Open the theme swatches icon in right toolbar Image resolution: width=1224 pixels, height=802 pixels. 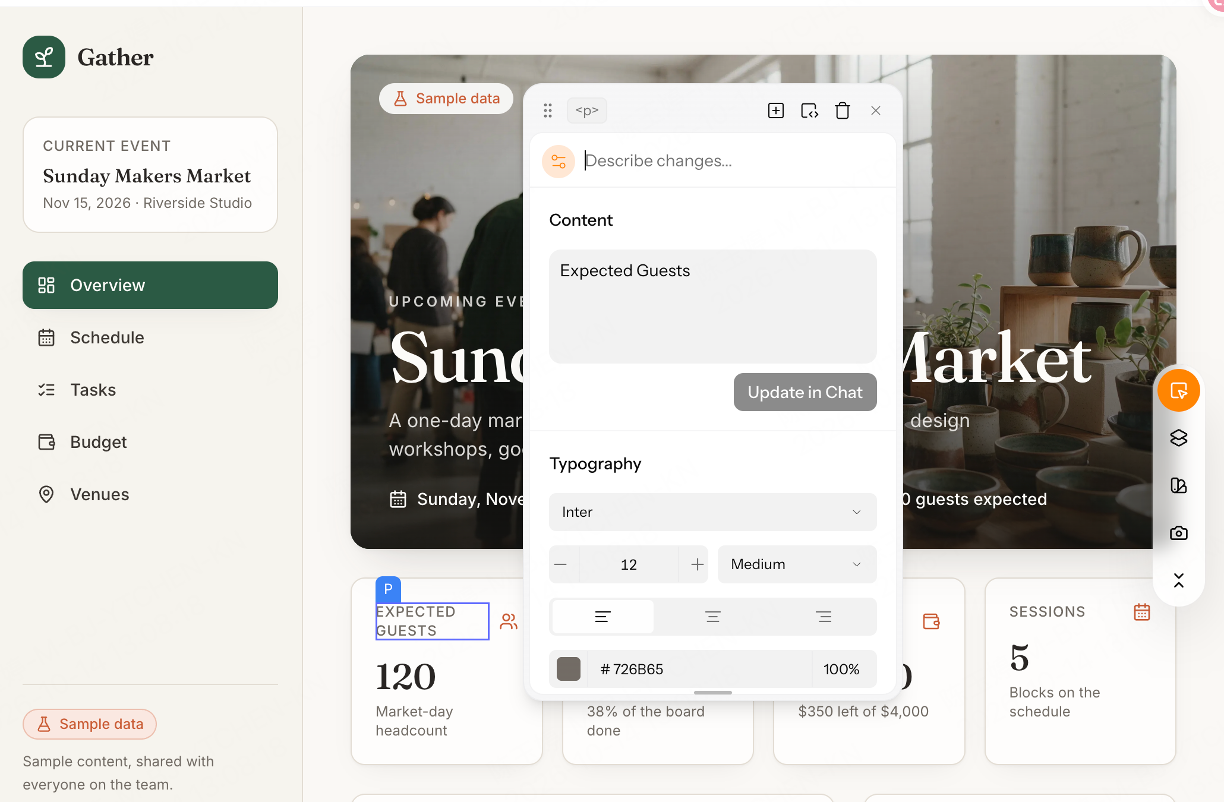[x=1179, y=485]
